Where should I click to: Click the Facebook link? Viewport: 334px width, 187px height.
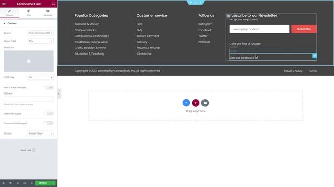click(205, 30)
